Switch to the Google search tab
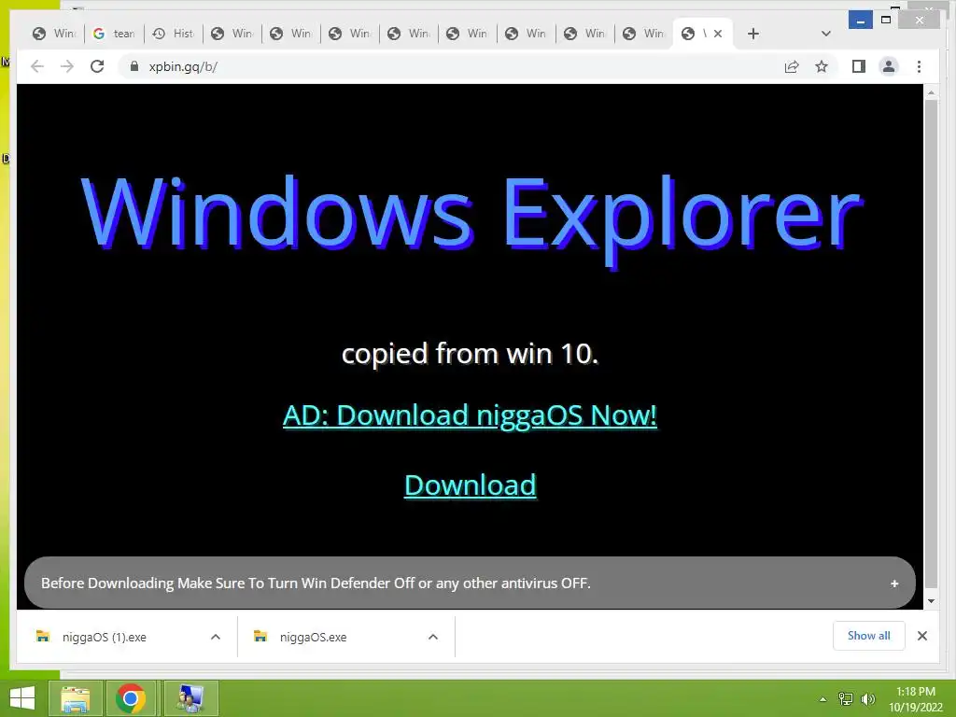This screenshot has width=956, height=717. click(x=113, y=34)
